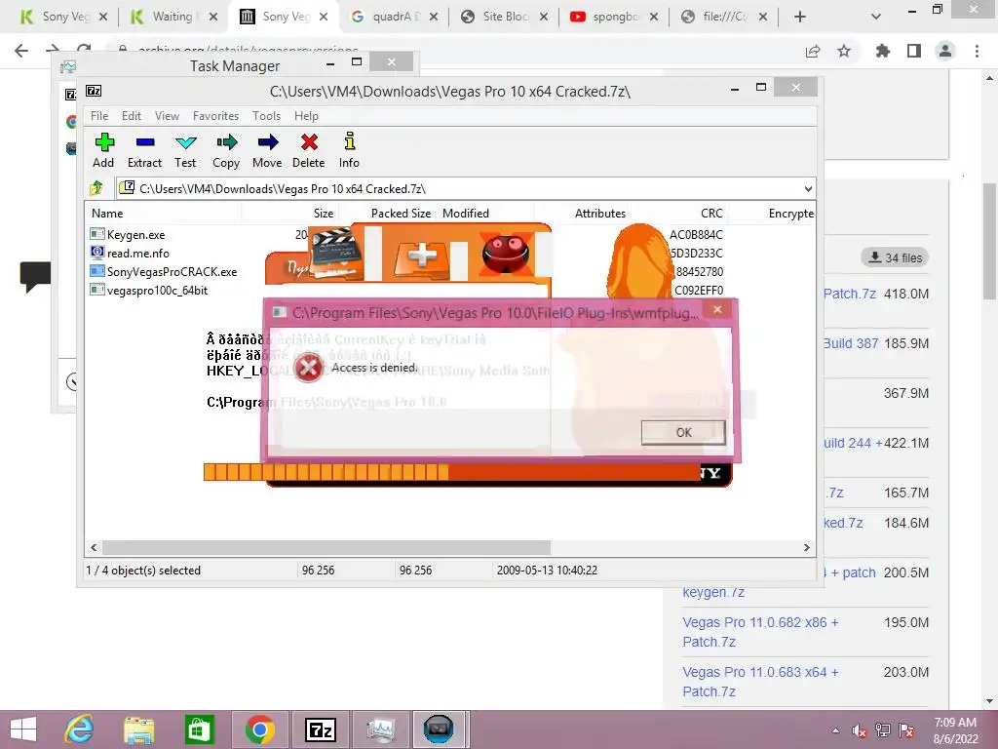The width and height of the screenshot is (998, 749).
Task: Select the vegaspro100c_64bit file
Action: [x=149, y=290]
